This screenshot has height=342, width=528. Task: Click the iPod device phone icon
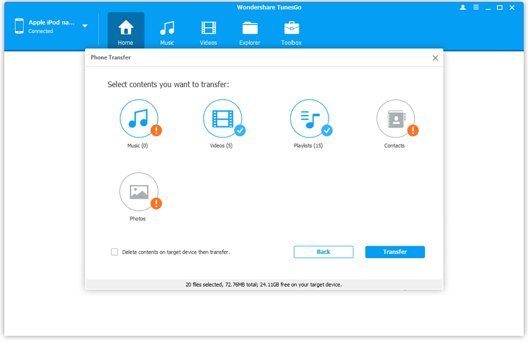(19, 26)
